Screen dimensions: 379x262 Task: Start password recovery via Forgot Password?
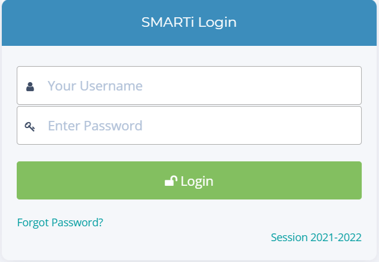pos(60,223)
